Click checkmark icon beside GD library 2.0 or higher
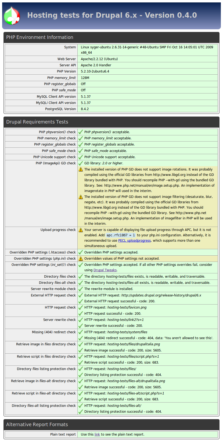This screenshot has height=442, width=223. (x=81, y=163)
